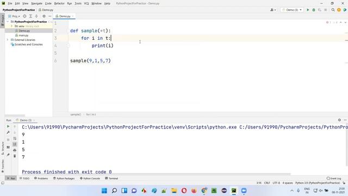Hide the Run tool window
Viewport: 348px width, 196px height.
(345, 120)
